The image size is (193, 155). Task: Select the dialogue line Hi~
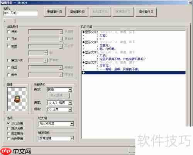(x=102, y=39)
